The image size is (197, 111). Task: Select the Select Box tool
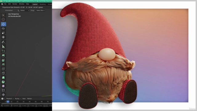point(3,15)
